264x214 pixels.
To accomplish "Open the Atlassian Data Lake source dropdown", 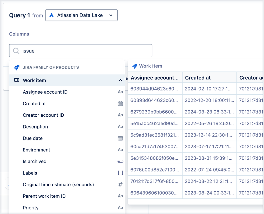I will click(81, 15).
